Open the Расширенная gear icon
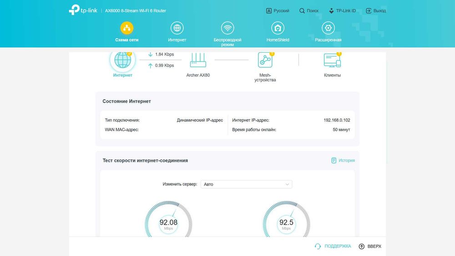The width and height of the screenshot is (455, 256). pos(328,28)
